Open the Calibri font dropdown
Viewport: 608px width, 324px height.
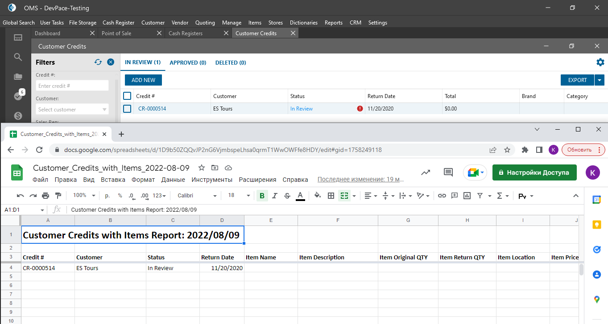coord(196,196)
